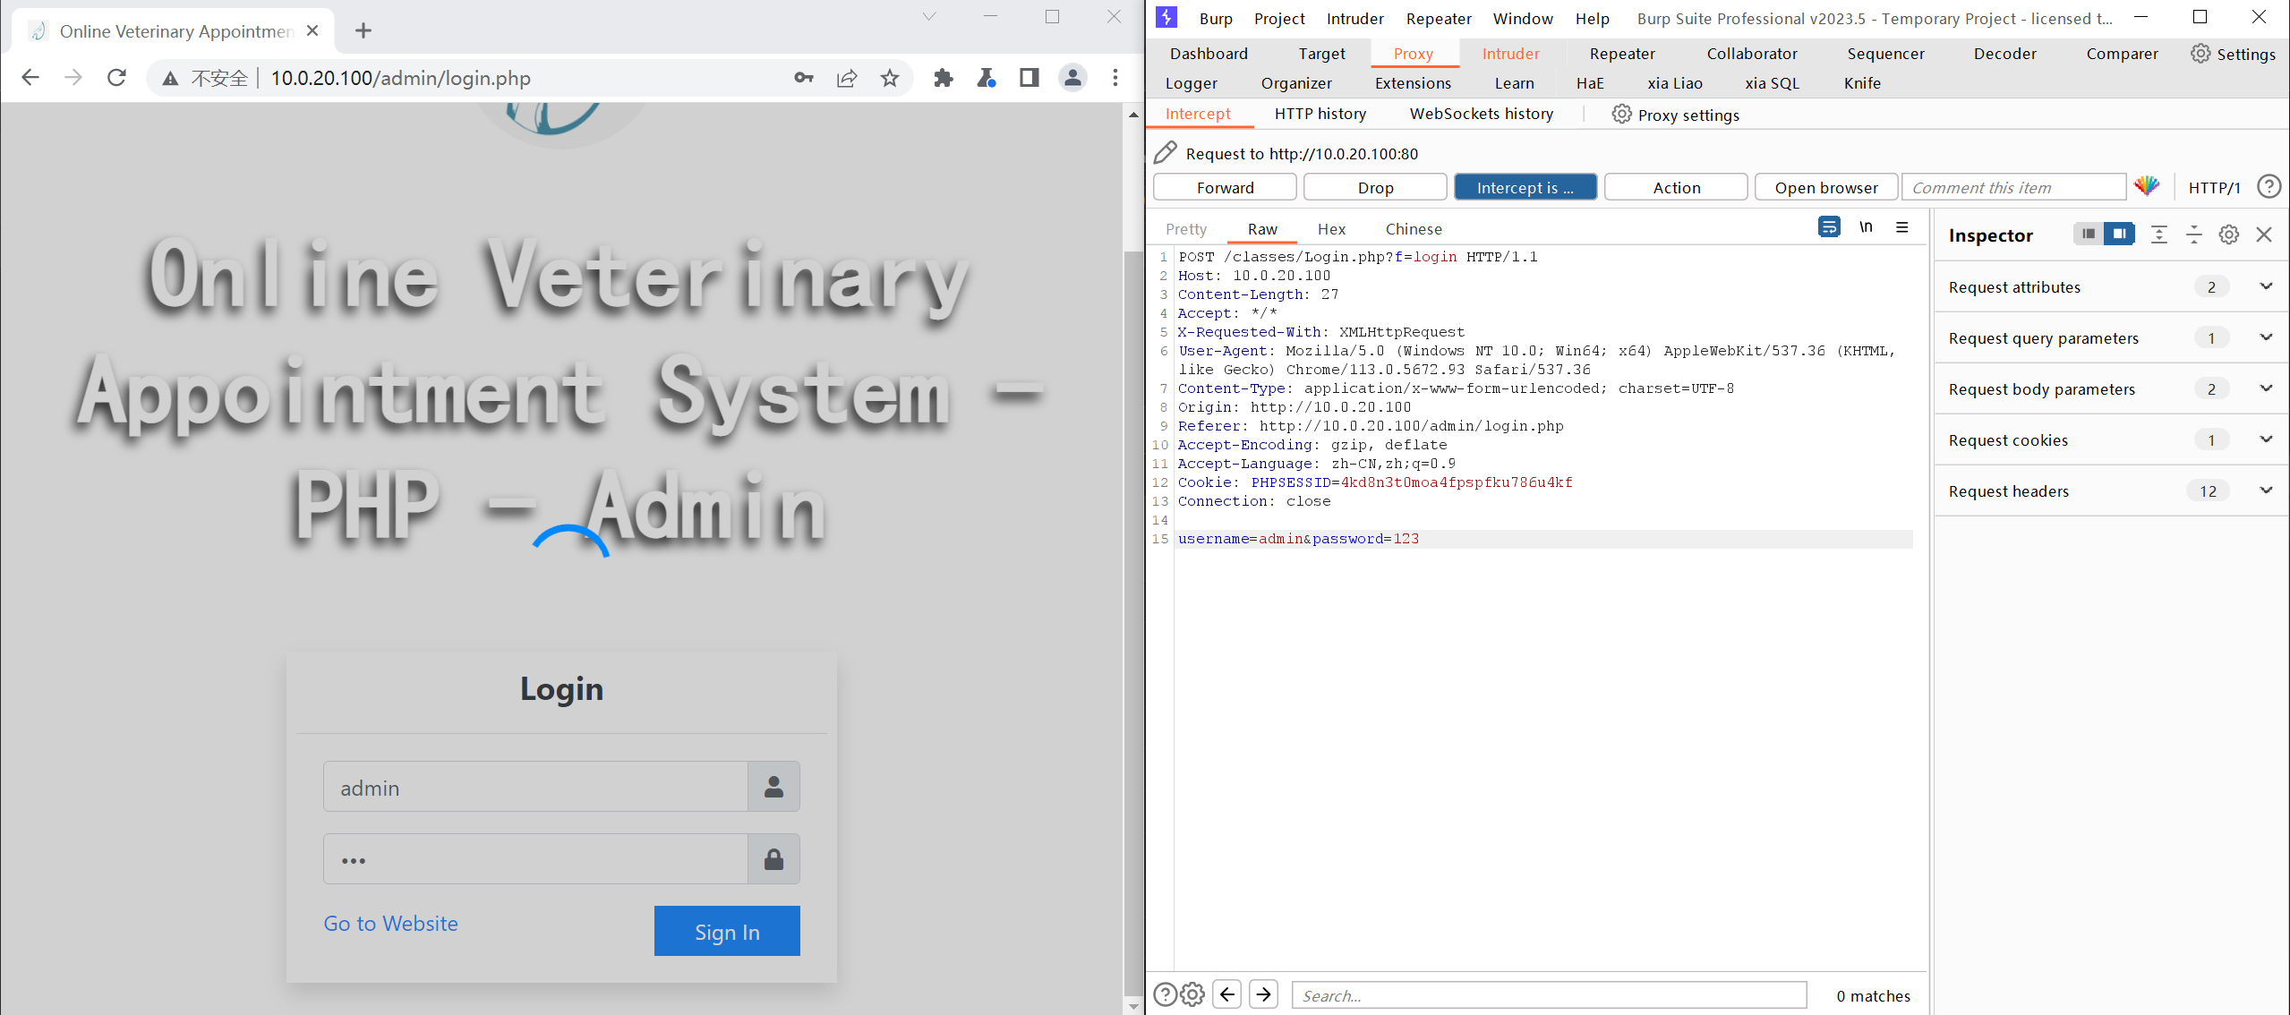Click the password input field

point(535,859)
